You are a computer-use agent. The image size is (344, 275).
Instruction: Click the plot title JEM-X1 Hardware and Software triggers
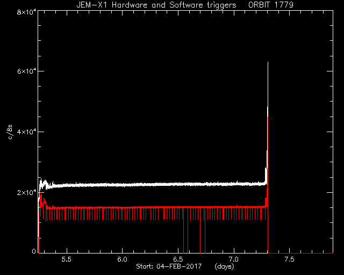(156, 5)
